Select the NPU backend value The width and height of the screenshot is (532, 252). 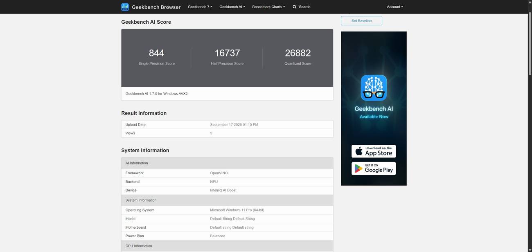tap(214, 182)
